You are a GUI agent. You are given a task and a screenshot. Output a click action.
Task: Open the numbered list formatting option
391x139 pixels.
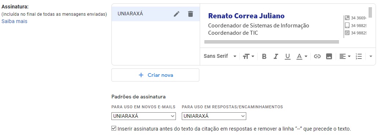359,57
